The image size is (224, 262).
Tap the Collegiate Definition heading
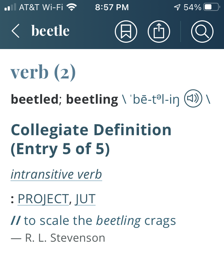(91, 139)
